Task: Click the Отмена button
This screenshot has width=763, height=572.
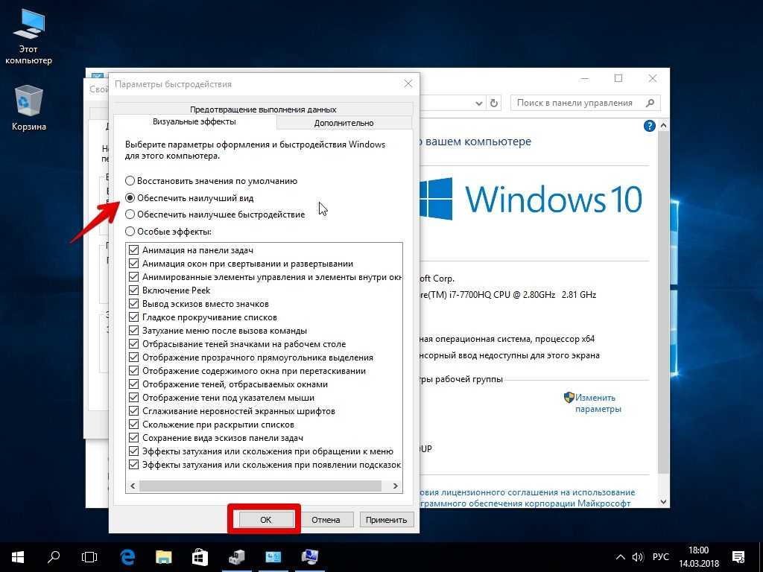Action: [326, 519]
